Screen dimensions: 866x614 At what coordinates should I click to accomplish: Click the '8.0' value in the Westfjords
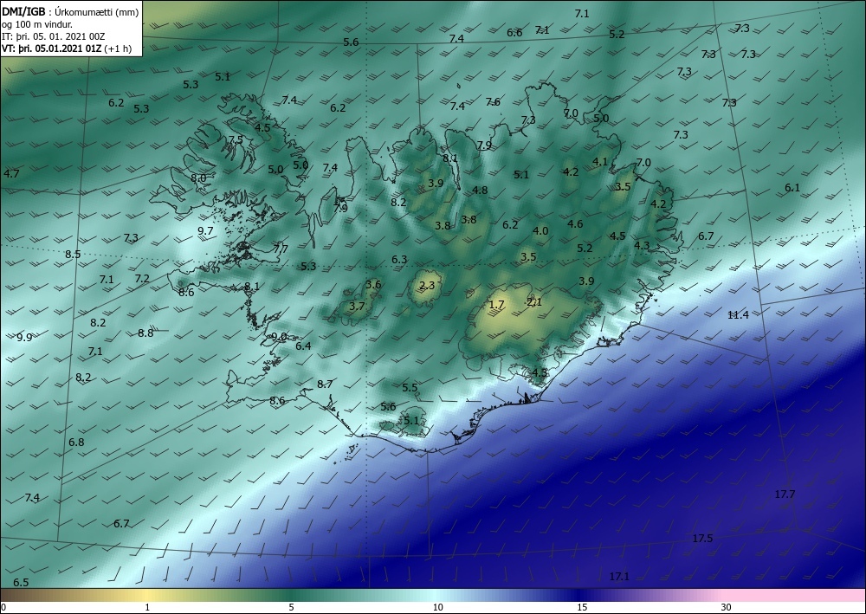point(198,178)
